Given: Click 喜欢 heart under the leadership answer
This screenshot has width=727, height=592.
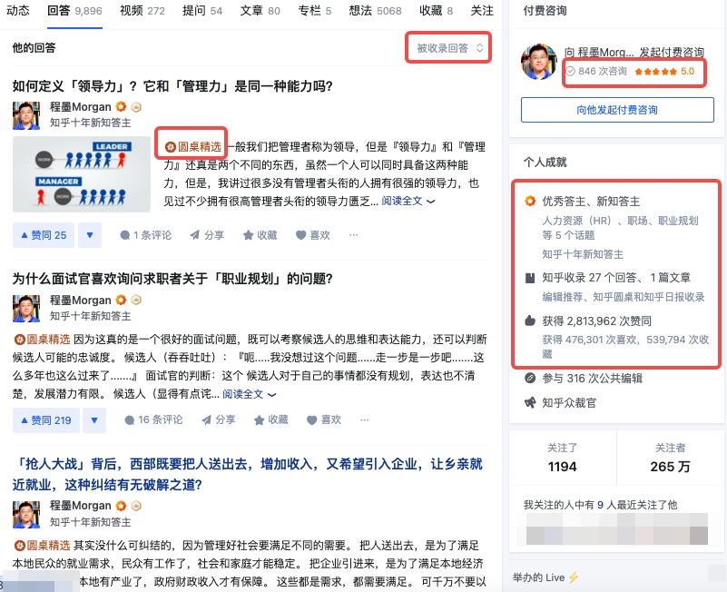Looking at the screenshot, I should (313, 235).
